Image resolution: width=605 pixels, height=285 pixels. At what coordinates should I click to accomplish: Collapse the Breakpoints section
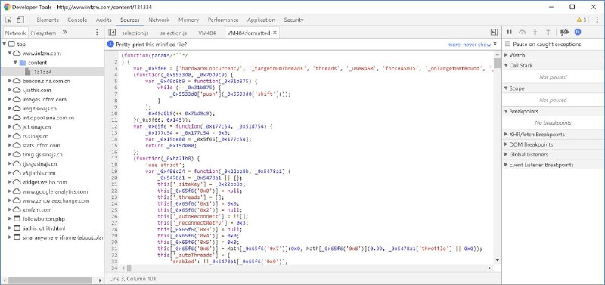(506, 111)
